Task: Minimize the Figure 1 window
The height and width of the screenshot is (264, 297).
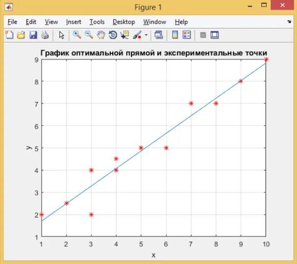Action: (x=250, y=7)
